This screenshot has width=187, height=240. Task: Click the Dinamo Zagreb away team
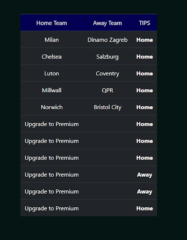[108, 40]
